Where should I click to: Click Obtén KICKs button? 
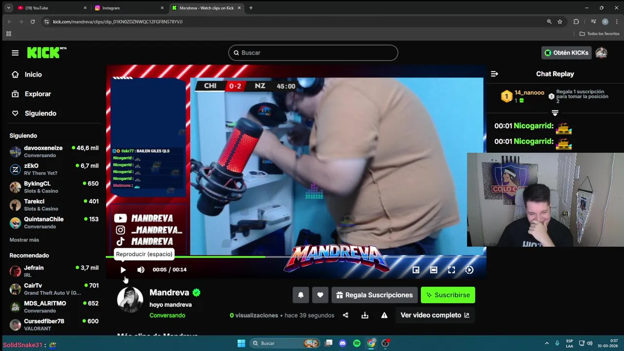(x=566, y=53)
